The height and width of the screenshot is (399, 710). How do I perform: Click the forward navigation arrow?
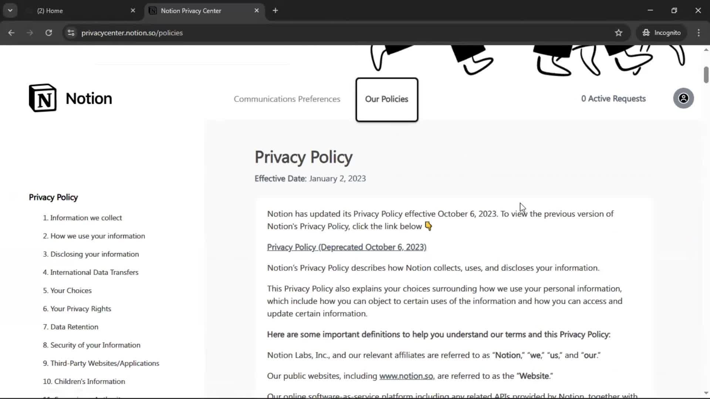pyautogui.click(x=30, y=33)
